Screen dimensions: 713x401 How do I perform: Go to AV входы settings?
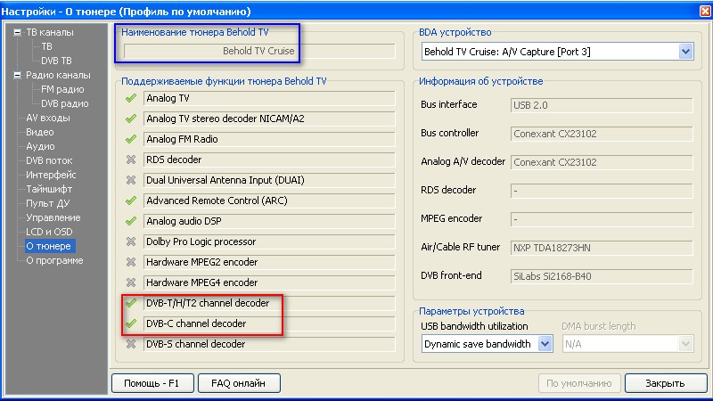click(48, 118)
